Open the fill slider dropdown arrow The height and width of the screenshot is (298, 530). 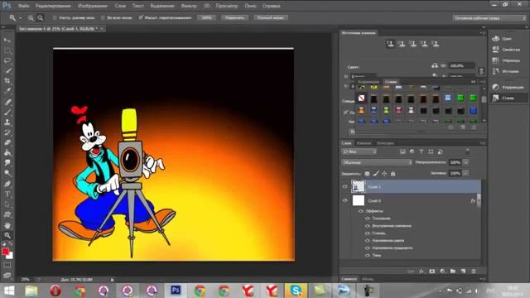point(465,173)
